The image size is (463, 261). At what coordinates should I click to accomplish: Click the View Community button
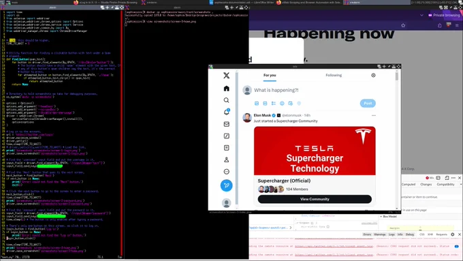point(315,199)
